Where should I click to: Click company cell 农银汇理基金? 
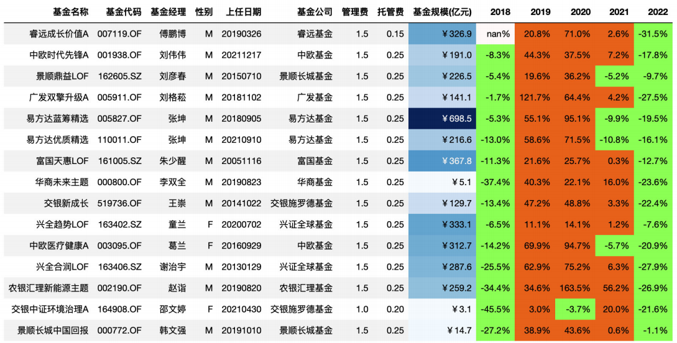pos(306,288)
